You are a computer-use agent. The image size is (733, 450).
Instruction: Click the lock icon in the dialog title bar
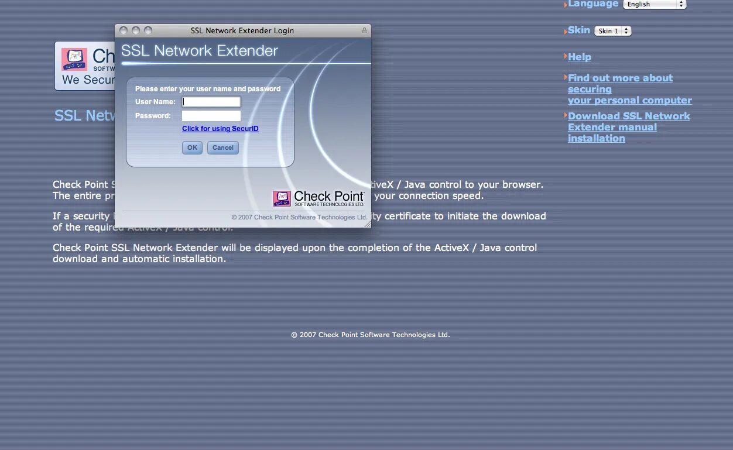point(364,30)
